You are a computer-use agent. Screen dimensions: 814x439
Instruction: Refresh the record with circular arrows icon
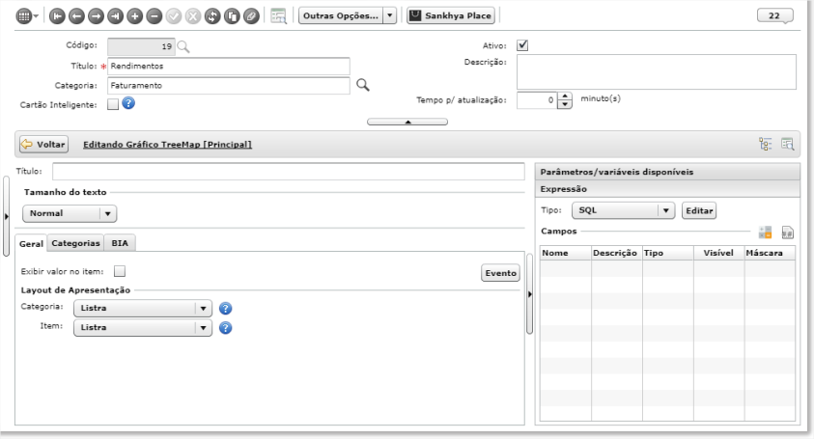click(212, 16)
